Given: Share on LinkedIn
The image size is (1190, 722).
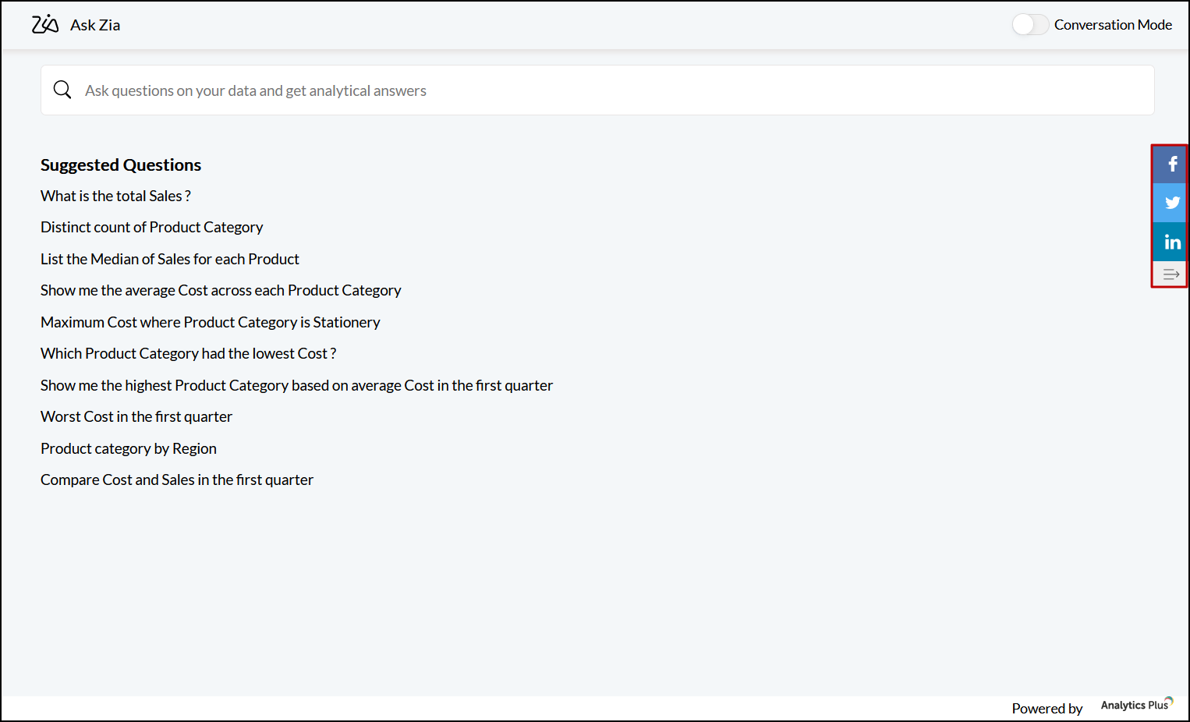Looking at the screenshot, I should pyautogui.click(x=1171, y=242).
